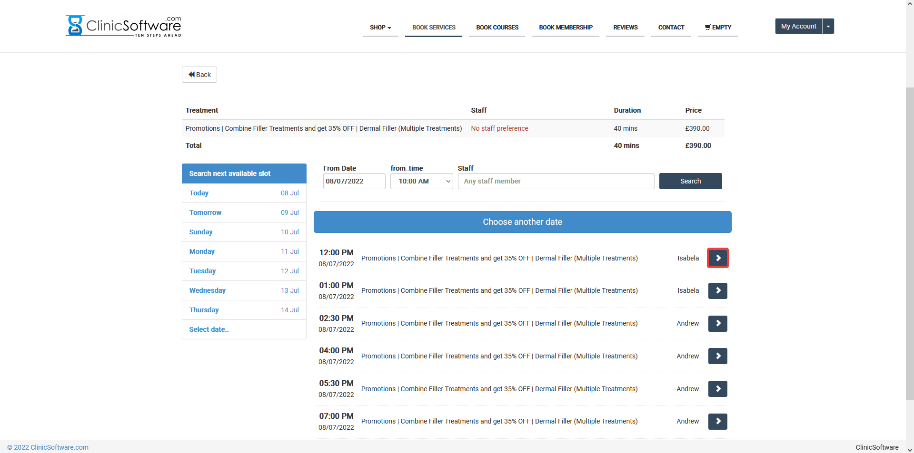Focus the Any staff member field
This screenshot has width=914, height=453.
[x=556, y=181]
